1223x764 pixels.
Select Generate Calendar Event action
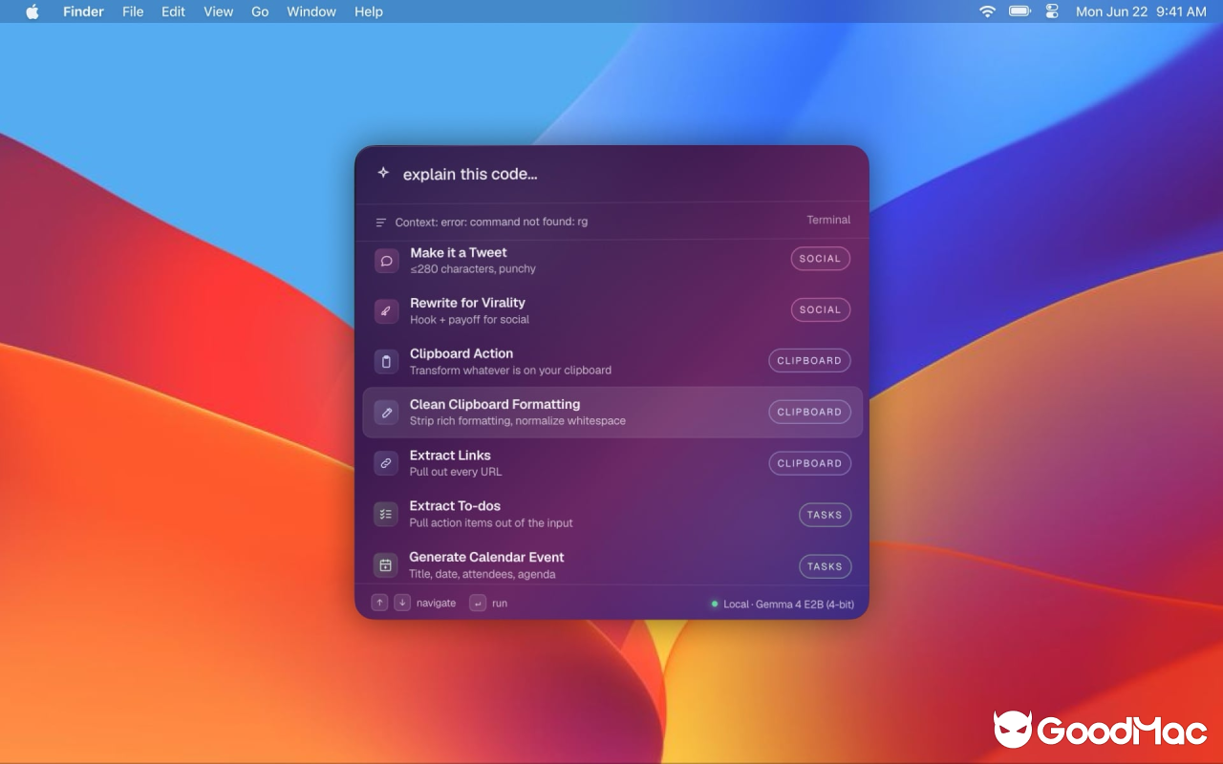coord(611,563)
